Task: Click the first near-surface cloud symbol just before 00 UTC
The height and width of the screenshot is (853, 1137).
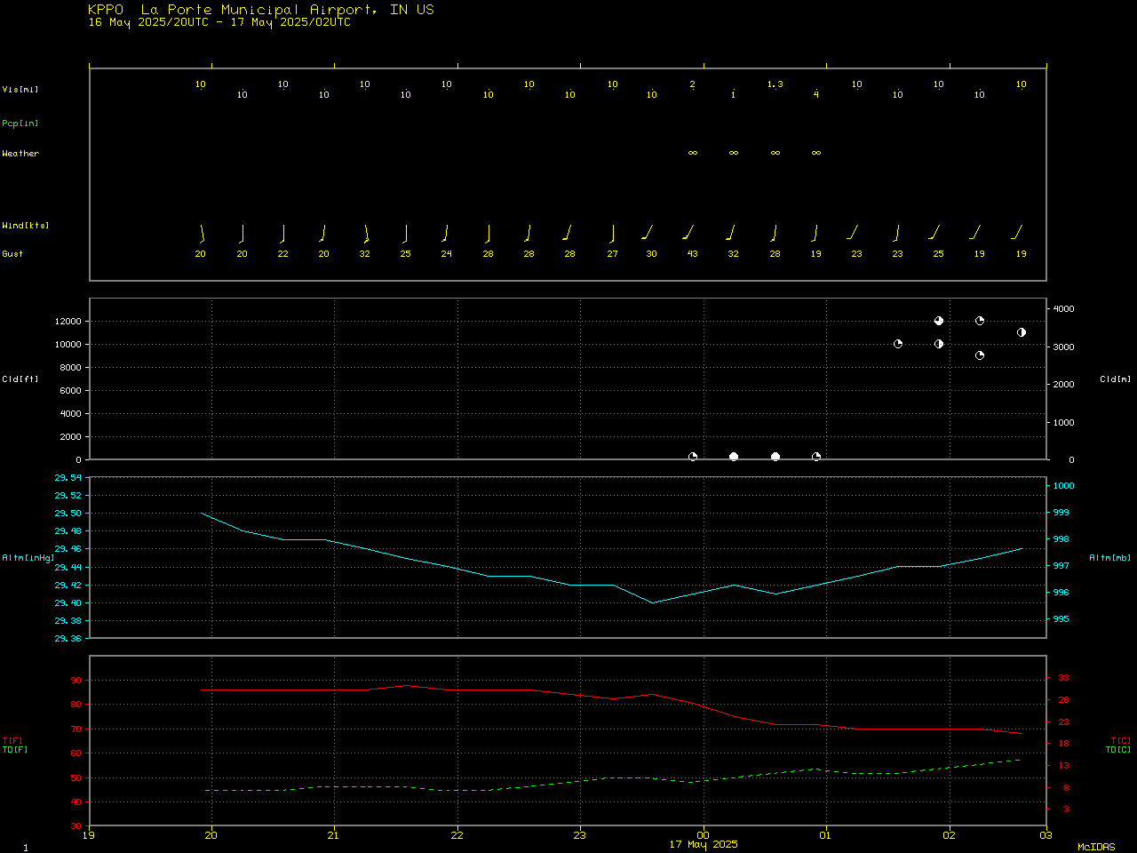Action: [693, 457]
